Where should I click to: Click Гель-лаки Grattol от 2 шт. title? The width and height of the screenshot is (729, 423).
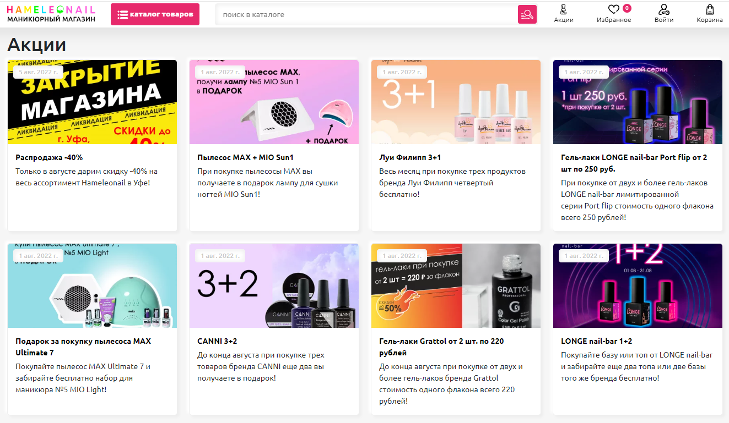441,347
